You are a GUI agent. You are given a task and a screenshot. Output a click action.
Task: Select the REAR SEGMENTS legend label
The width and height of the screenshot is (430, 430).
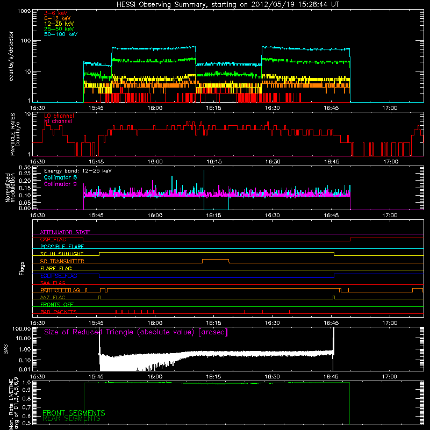pyautogui.click(x=71, y=419)
